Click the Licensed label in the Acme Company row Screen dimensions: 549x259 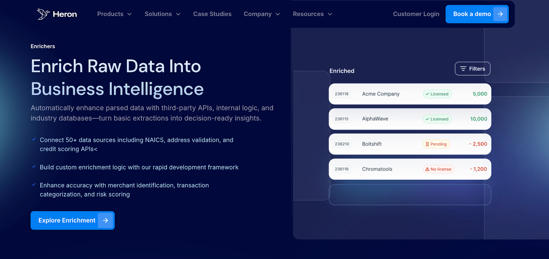tap(439, 94)
